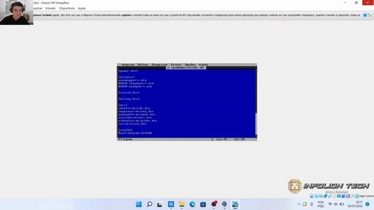Viewport: 374px width, 210px height.
Task: Open Windows taskbar Search
Action: click(150, 204)
